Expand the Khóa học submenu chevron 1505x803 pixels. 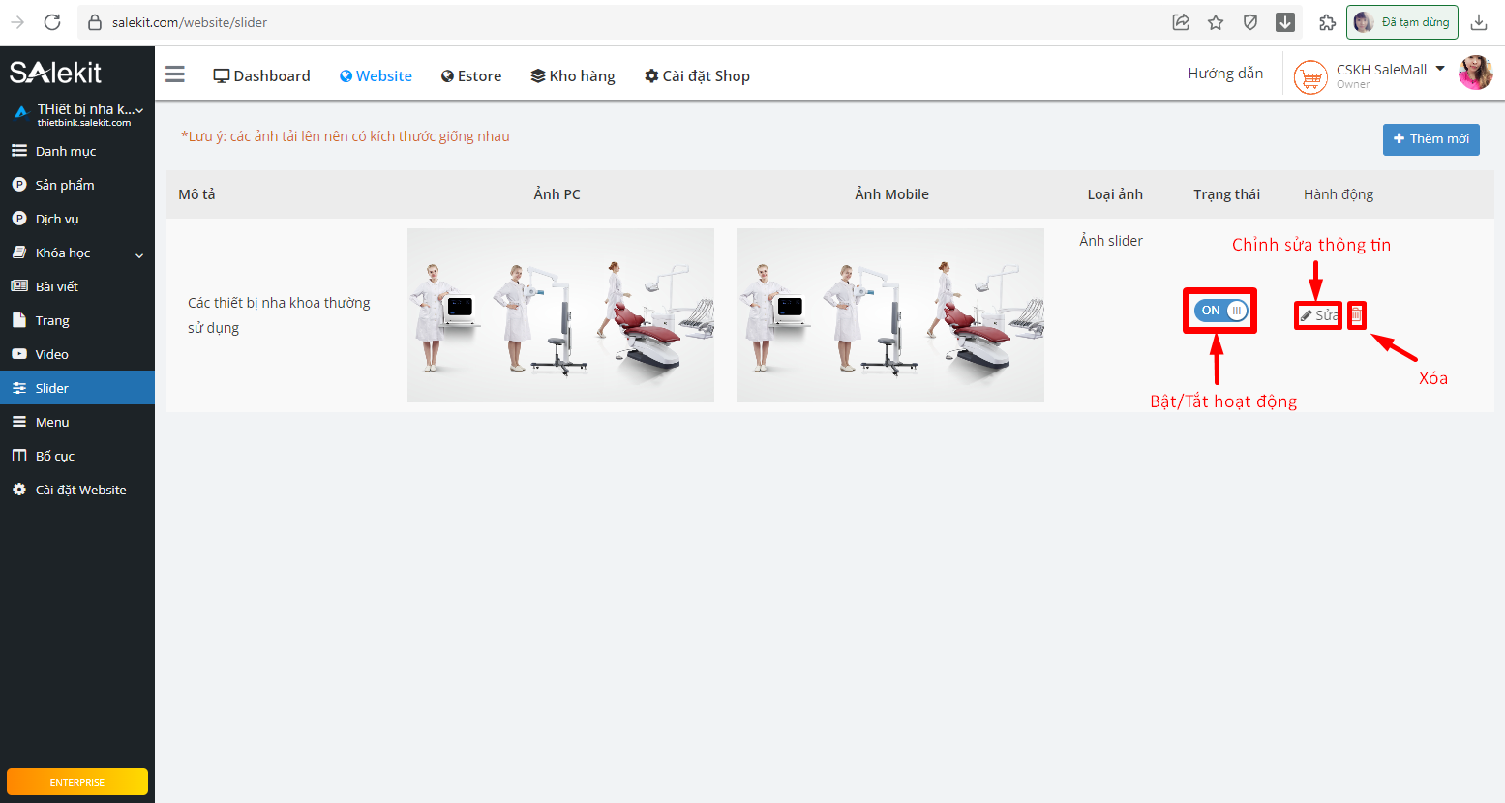[139, 255]
